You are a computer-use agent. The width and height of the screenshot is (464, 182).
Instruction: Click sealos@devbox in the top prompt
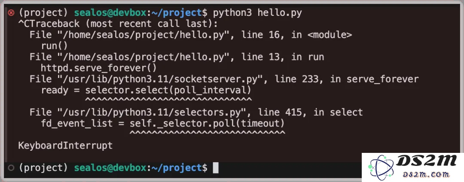pyautogui.click(x=110, y=13)
